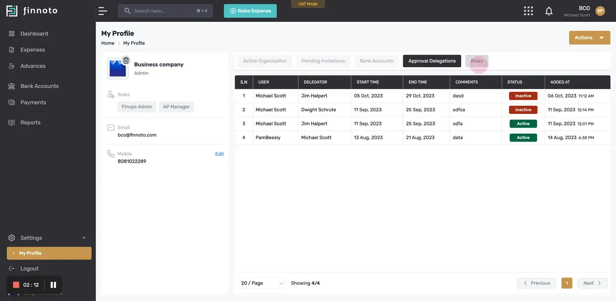
Task: Click Active status in PamBeesly row
Action: pos(523,137)
